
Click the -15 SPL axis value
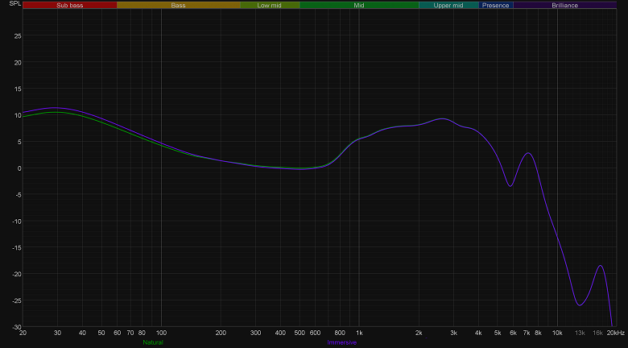coord(16,248)
